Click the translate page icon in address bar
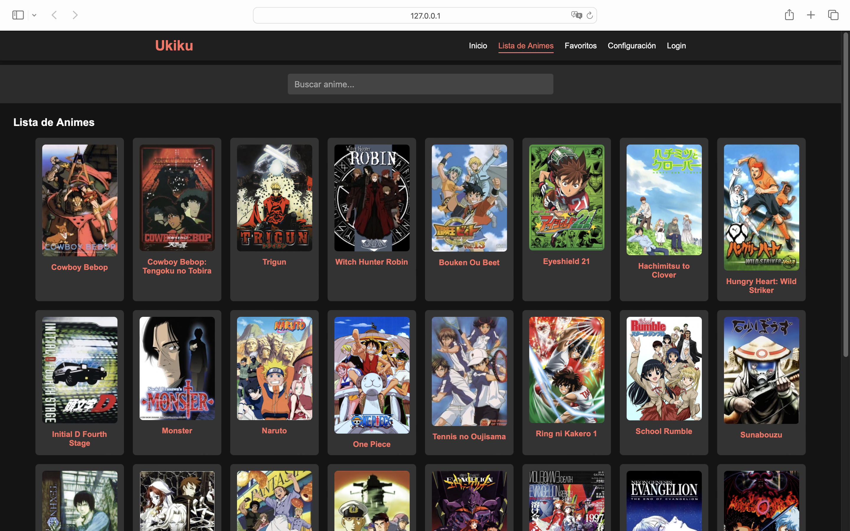The height and width of the screenshot is (531, 850). click(576, 15)
